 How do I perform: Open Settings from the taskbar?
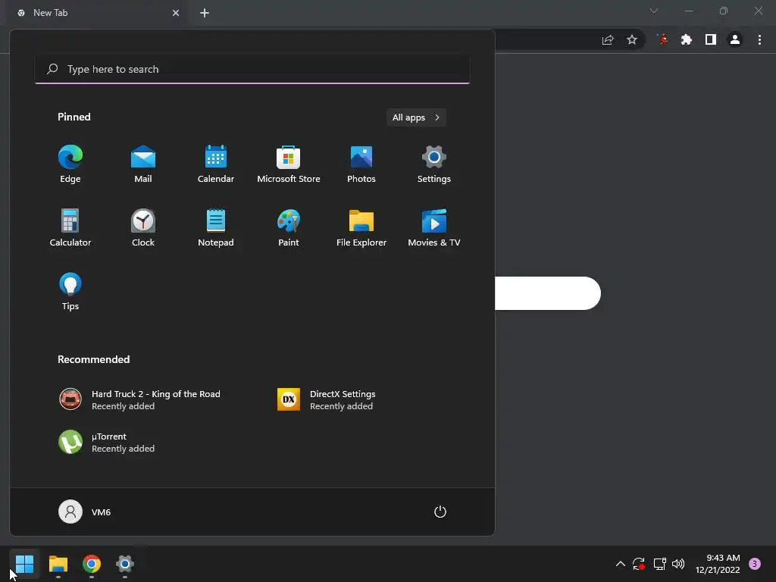pos(125,564)
